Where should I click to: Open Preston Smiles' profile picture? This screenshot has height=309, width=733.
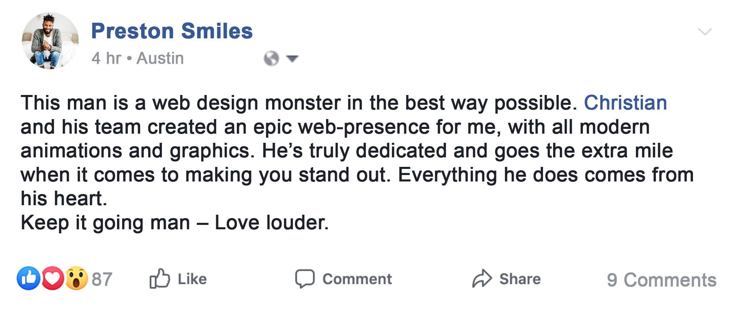pyautogui.click(x=50, y=41)
